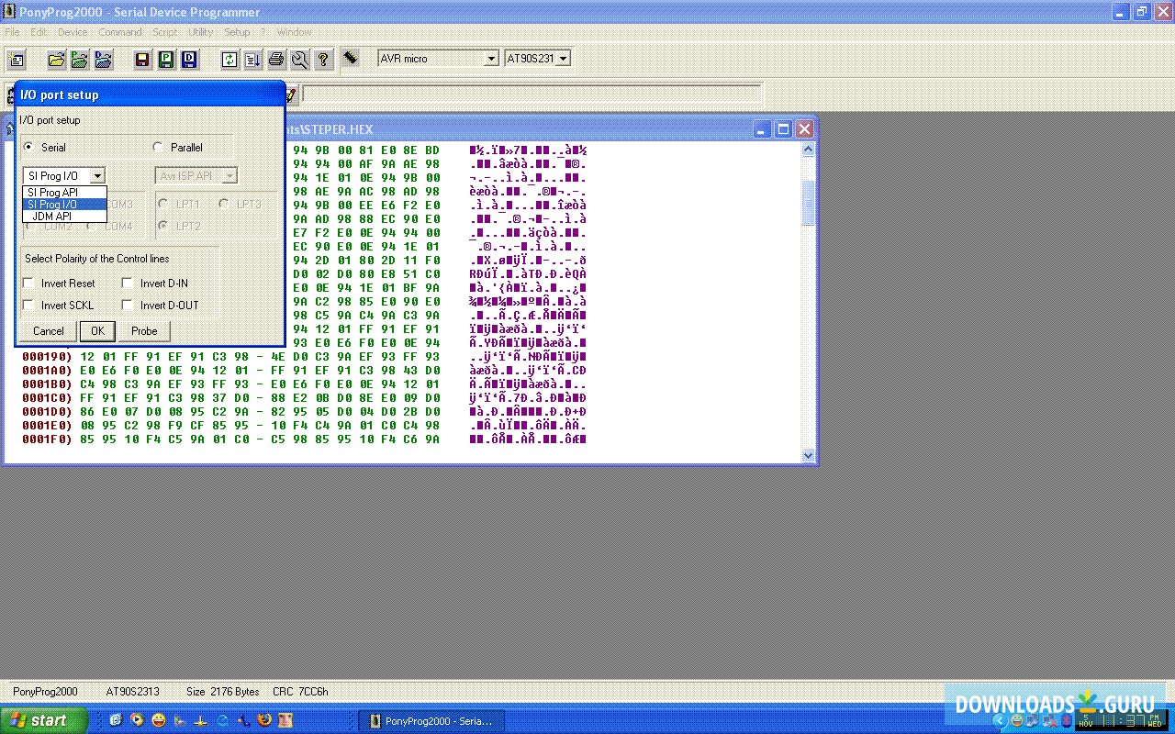The height and width of the screenshot is (734, 1175).
Task: Click the AT90S2313 status bar text
Action: click(x=132, y=692)
